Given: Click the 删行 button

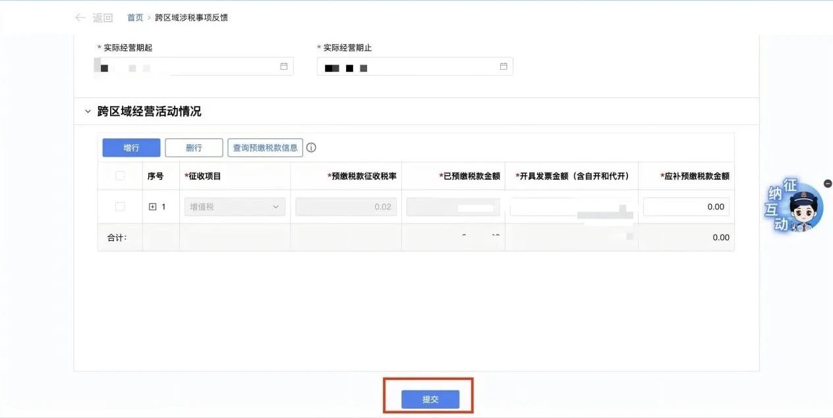Looking at the screenshot, I should [x=194, y=147].
